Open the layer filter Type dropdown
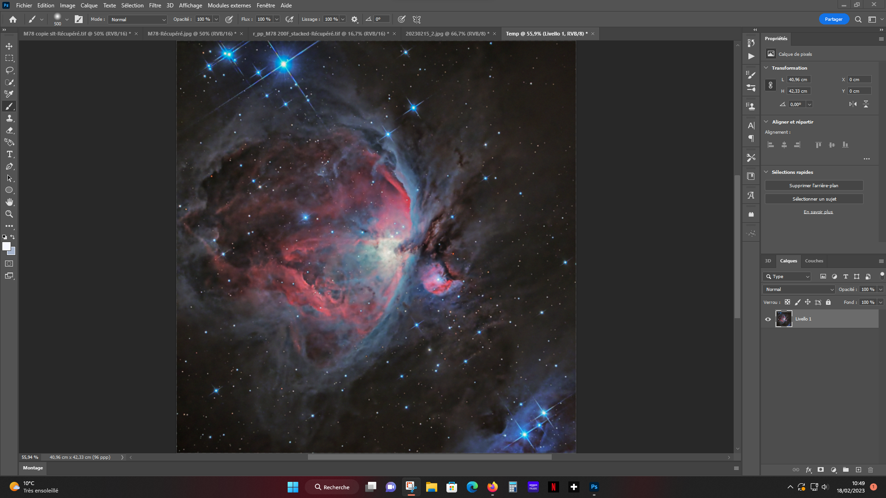The height and width of the screenshot is (498, 886). tap(787, 277)
